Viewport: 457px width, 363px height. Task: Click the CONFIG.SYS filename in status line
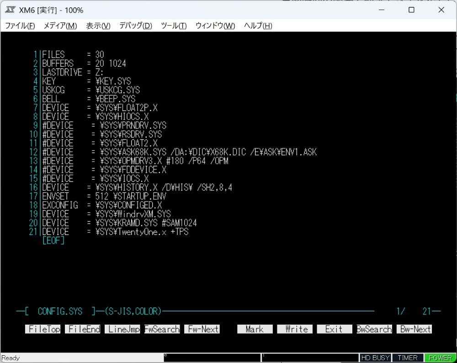pyautogui.click(x=60, y=311)
